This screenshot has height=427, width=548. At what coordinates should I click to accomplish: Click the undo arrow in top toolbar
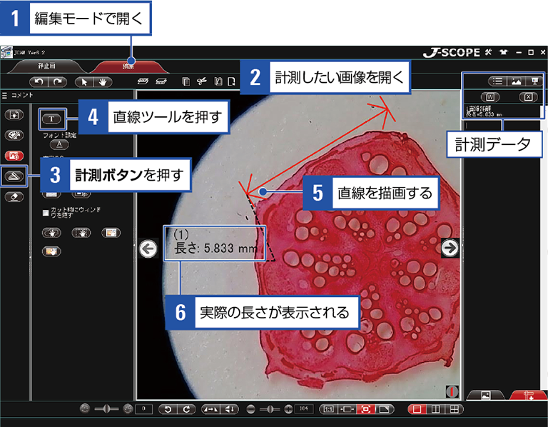pyautogui.click(x=39, y=81)
